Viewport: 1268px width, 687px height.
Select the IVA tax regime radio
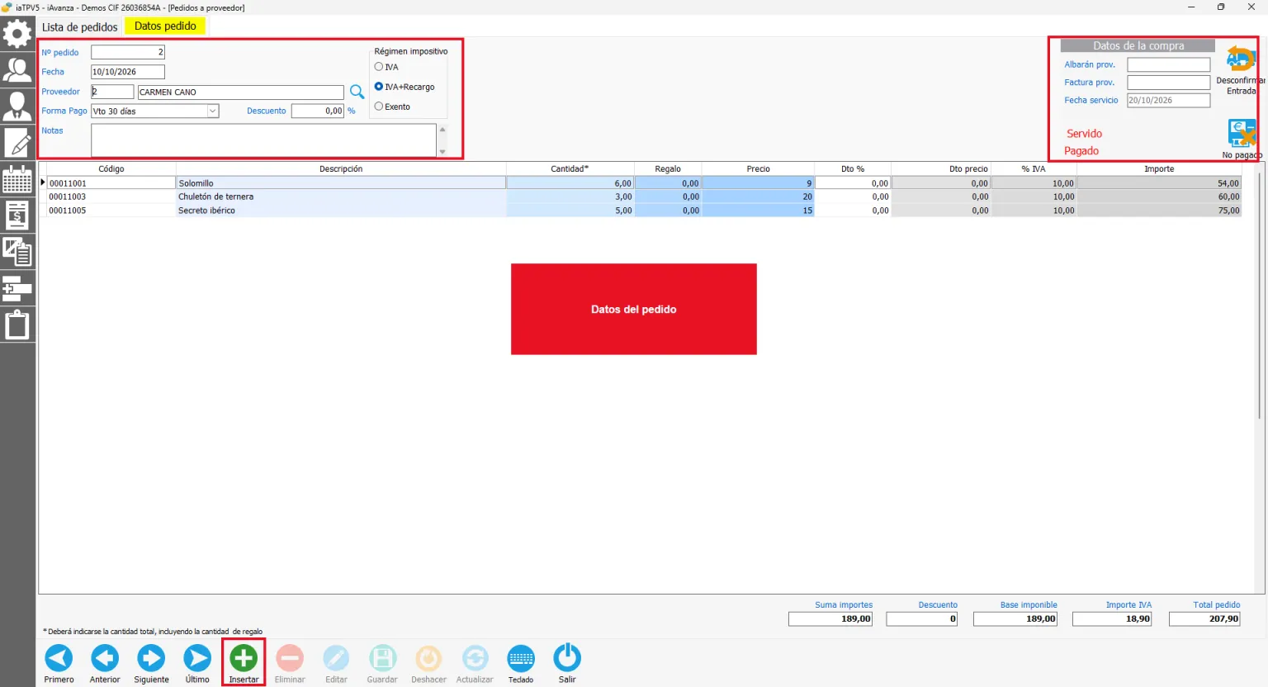tap(379, 67)
